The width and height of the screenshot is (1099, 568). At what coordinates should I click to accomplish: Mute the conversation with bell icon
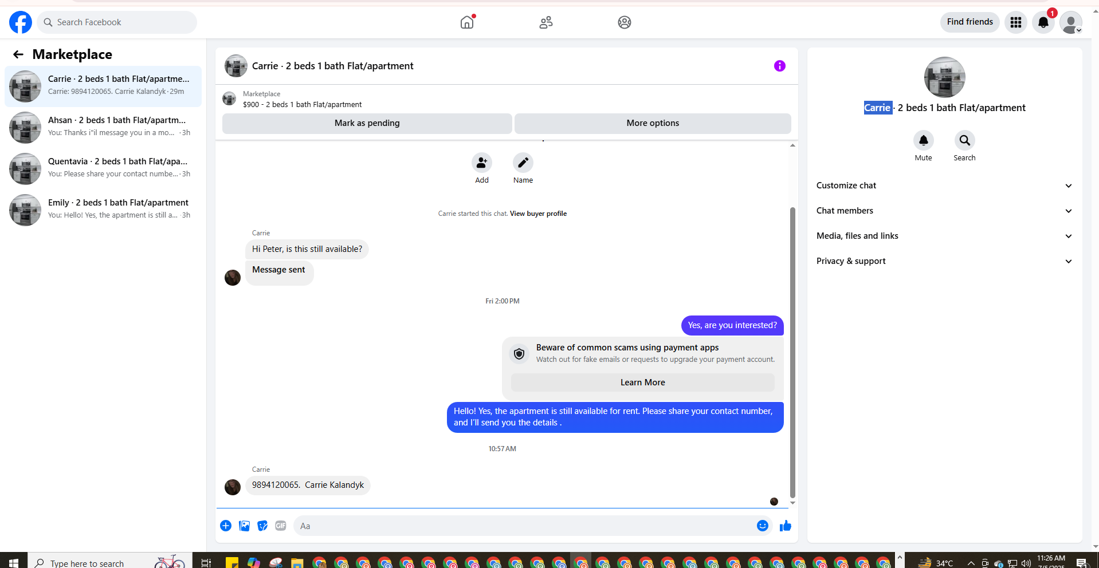coord(923,140)
